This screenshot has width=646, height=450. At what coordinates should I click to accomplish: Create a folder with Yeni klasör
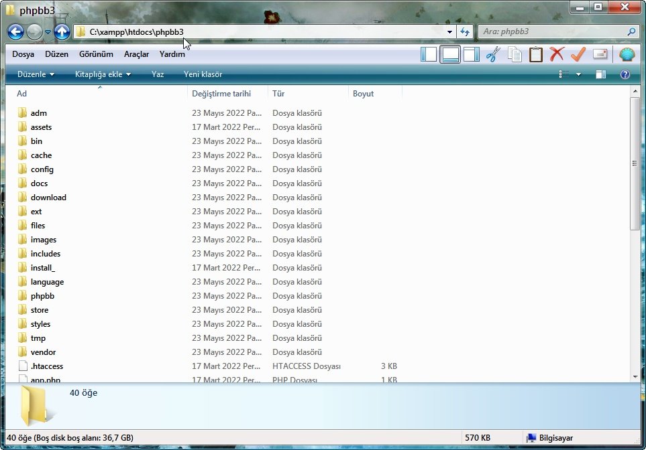(203, 74)
